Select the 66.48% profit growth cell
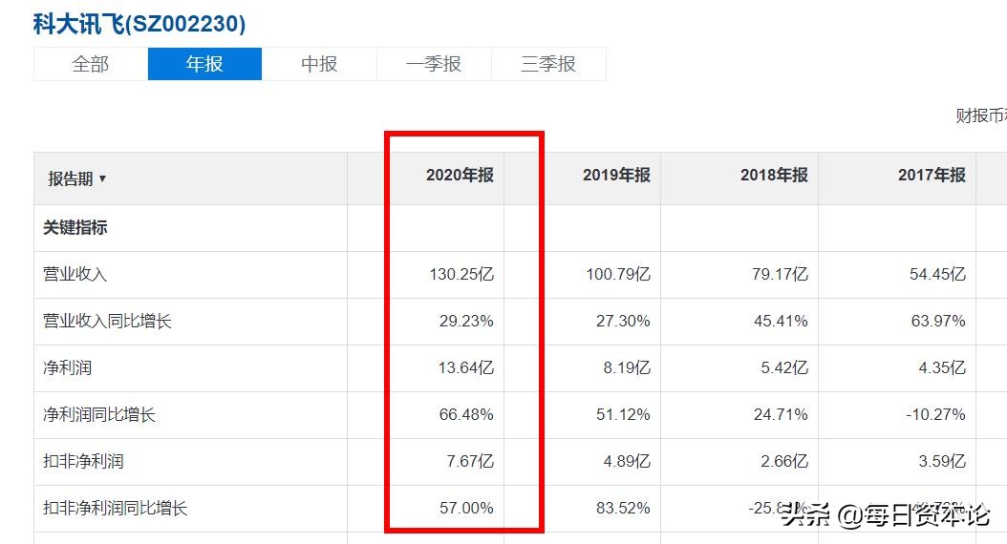Screen dimensions: 1007x544 [x=466, y=415]
